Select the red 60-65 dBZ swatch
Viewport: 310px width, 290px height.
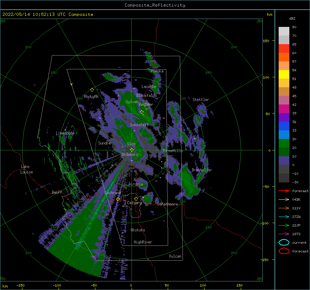tap(284, 49)
